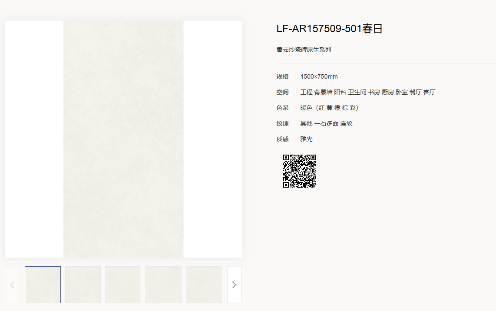Open the 卫生间 space tag
The image size is (496, 311).
point(357,92)
